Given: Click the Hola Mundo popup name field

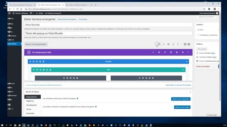Looking at the screenshot, I should click(x=108, y=25).
